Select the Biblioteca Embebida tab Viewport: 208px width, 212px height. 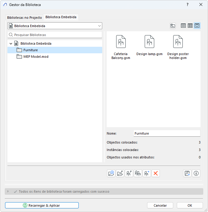(x=61, y=17)
